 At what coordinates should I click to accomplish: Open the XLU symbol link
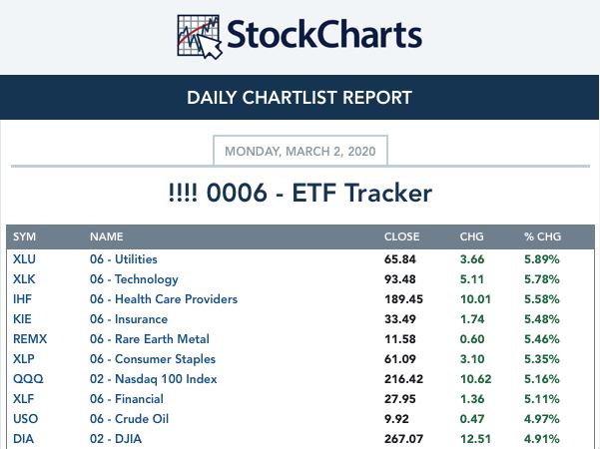click(x=24, y=259)
